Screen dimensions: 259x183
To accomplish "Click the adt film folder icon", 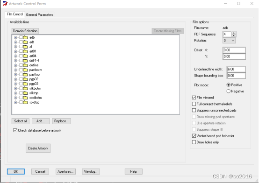I will (x=25, y=42).
